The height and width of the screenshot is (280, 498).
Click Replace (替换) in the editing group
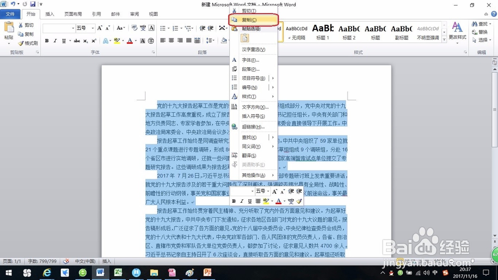480,32
